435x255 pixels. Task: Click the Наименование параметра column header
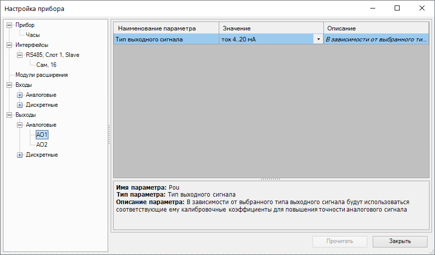(166, 28)
